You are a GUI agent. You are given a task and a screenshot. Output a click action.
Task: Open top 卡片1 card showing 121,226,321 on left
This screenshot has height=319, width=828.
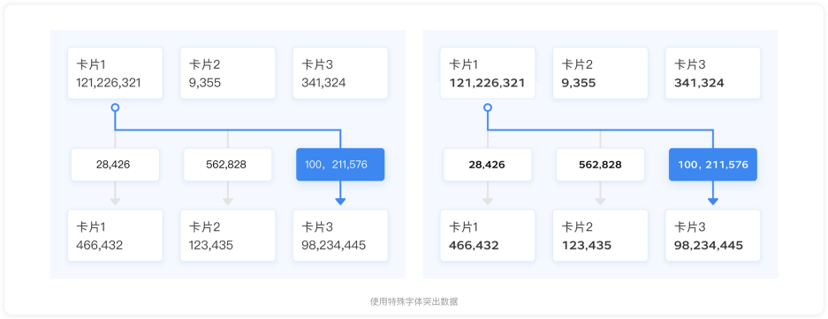115,73
